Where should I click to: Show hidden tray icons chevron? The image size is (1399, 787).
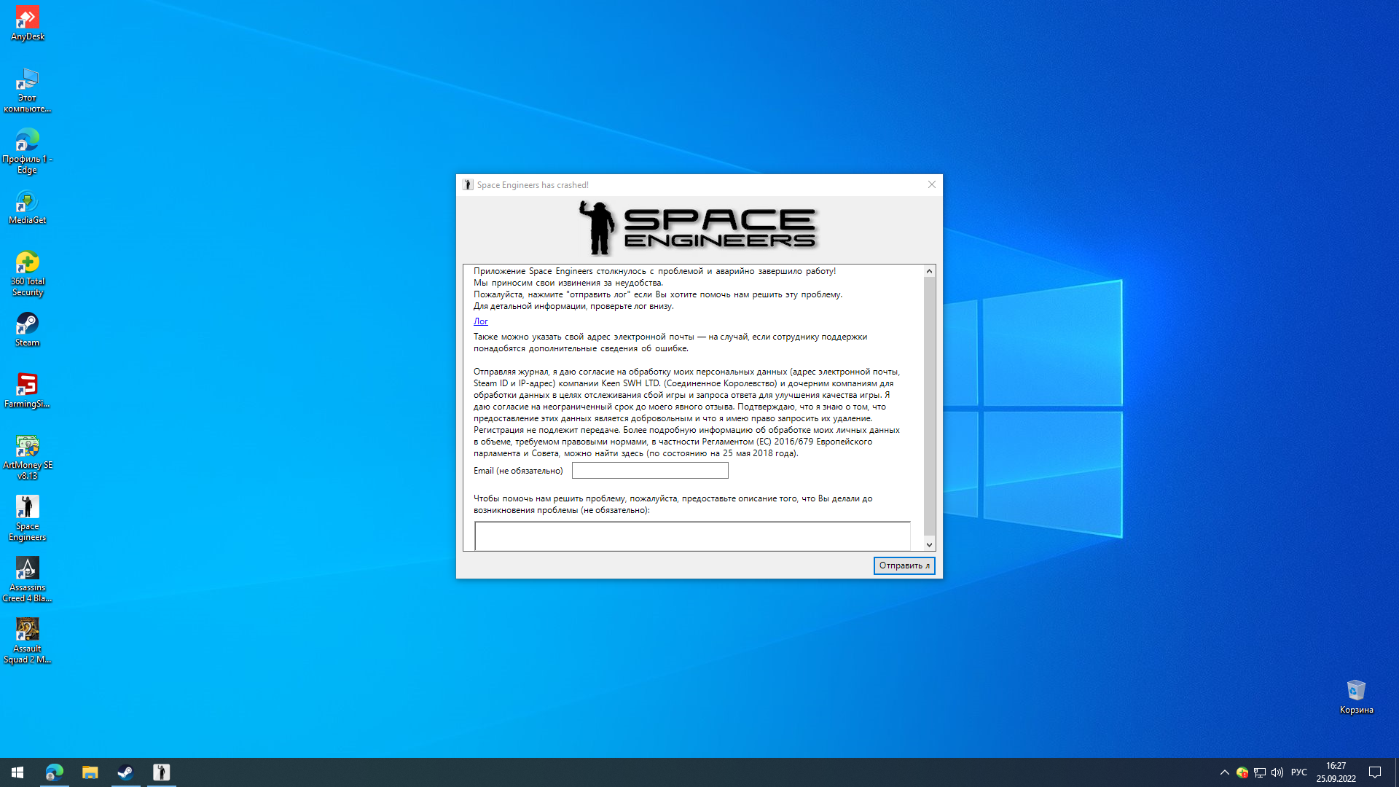click(1224, 772)
